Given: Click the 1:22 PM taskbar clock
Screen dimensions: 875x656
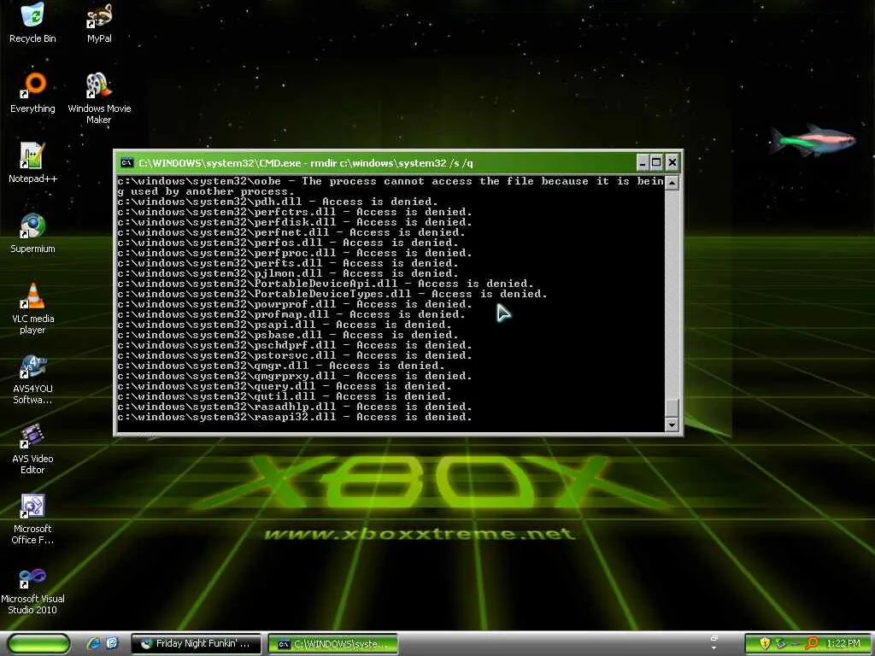Looking at the screenshot, I should tap(843, 644).
